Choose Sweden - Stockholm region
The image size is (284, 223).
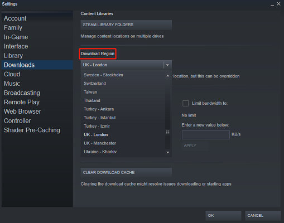pyautogui.click(x=123, y=75)
